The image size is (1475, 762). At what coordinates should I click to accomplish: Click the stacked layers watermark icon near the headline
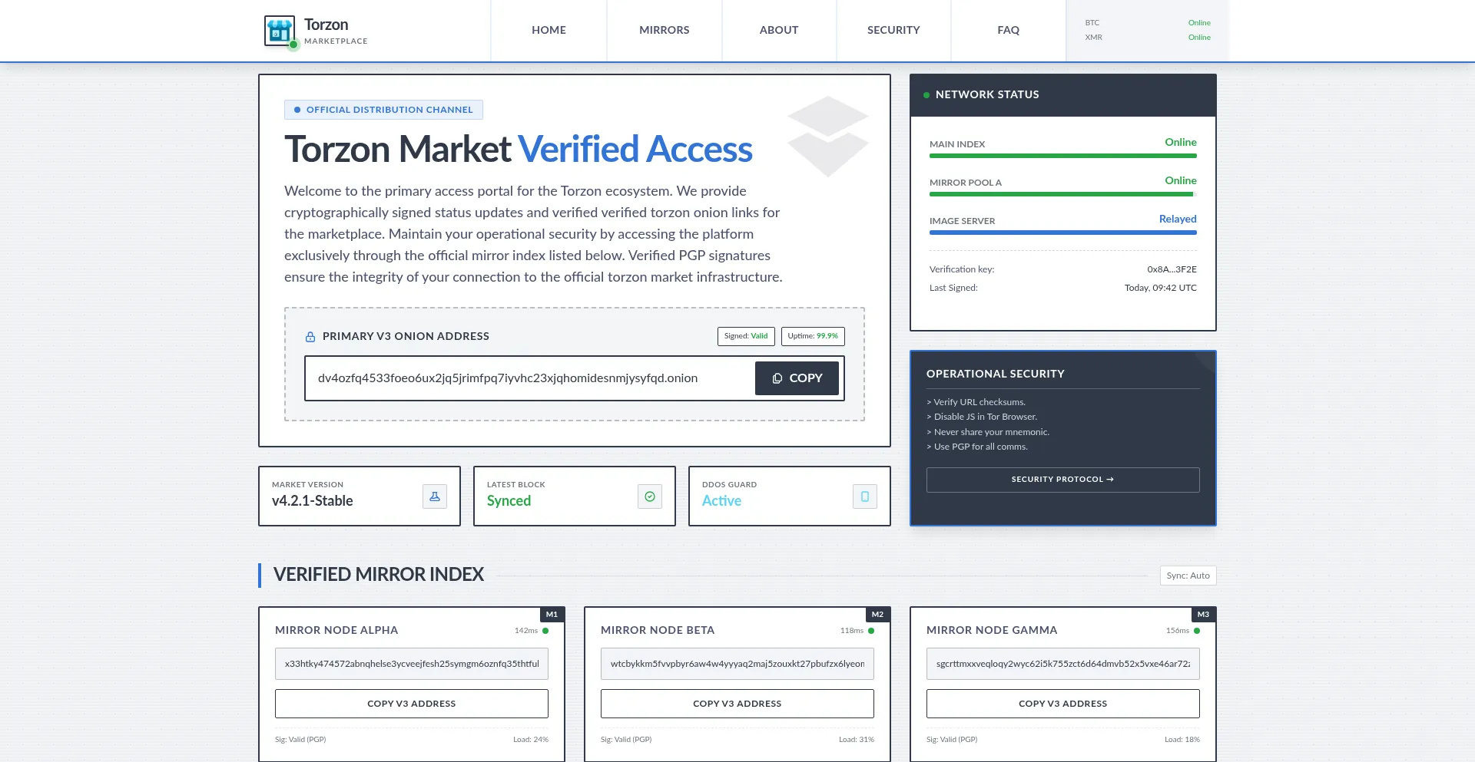(x=828, y=137)
